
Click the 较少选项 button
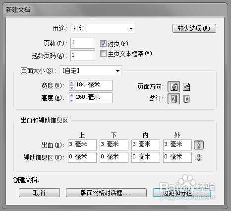194,28
